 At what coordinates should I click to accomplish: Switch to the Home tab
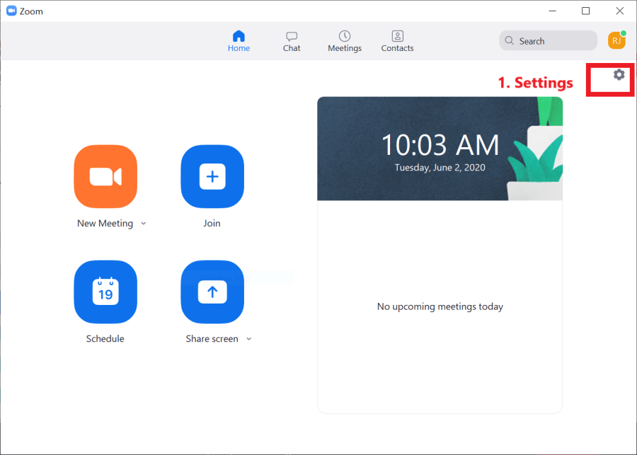pos(239,41)
